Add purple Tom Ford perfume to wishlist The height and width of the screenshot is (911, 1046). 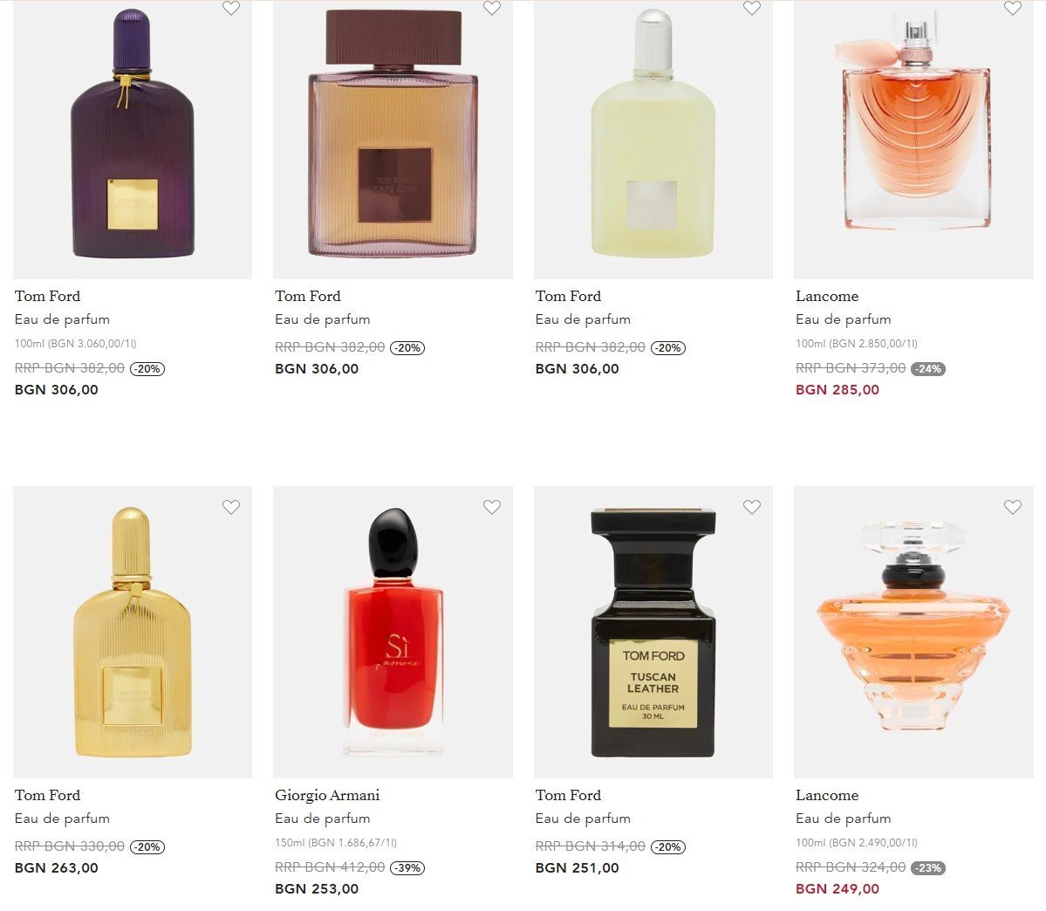pos(231,8)
